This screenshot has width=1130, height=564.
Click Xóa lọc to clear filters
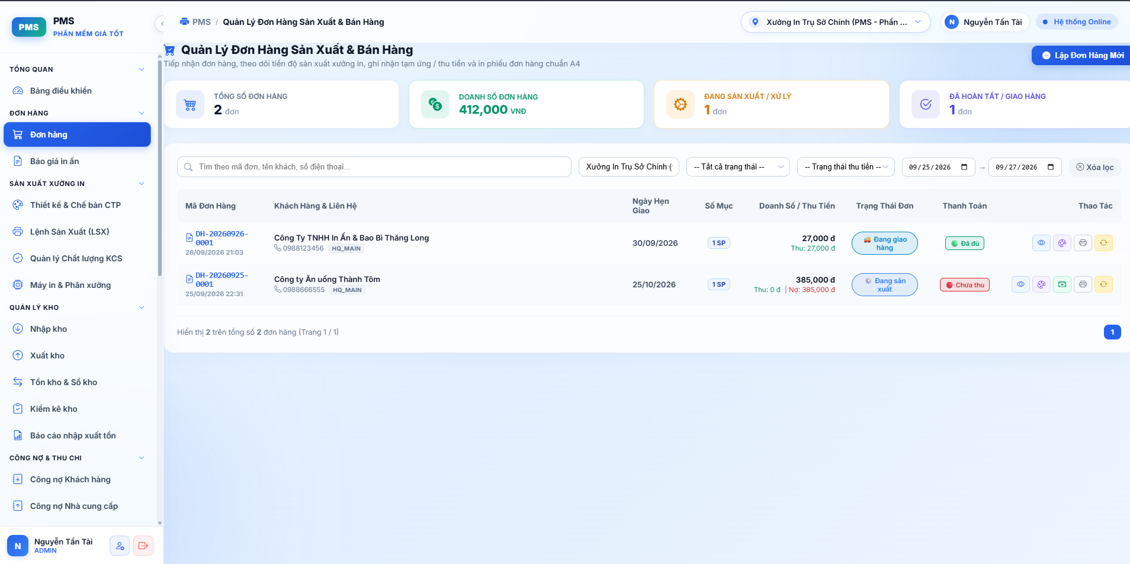1094,167
